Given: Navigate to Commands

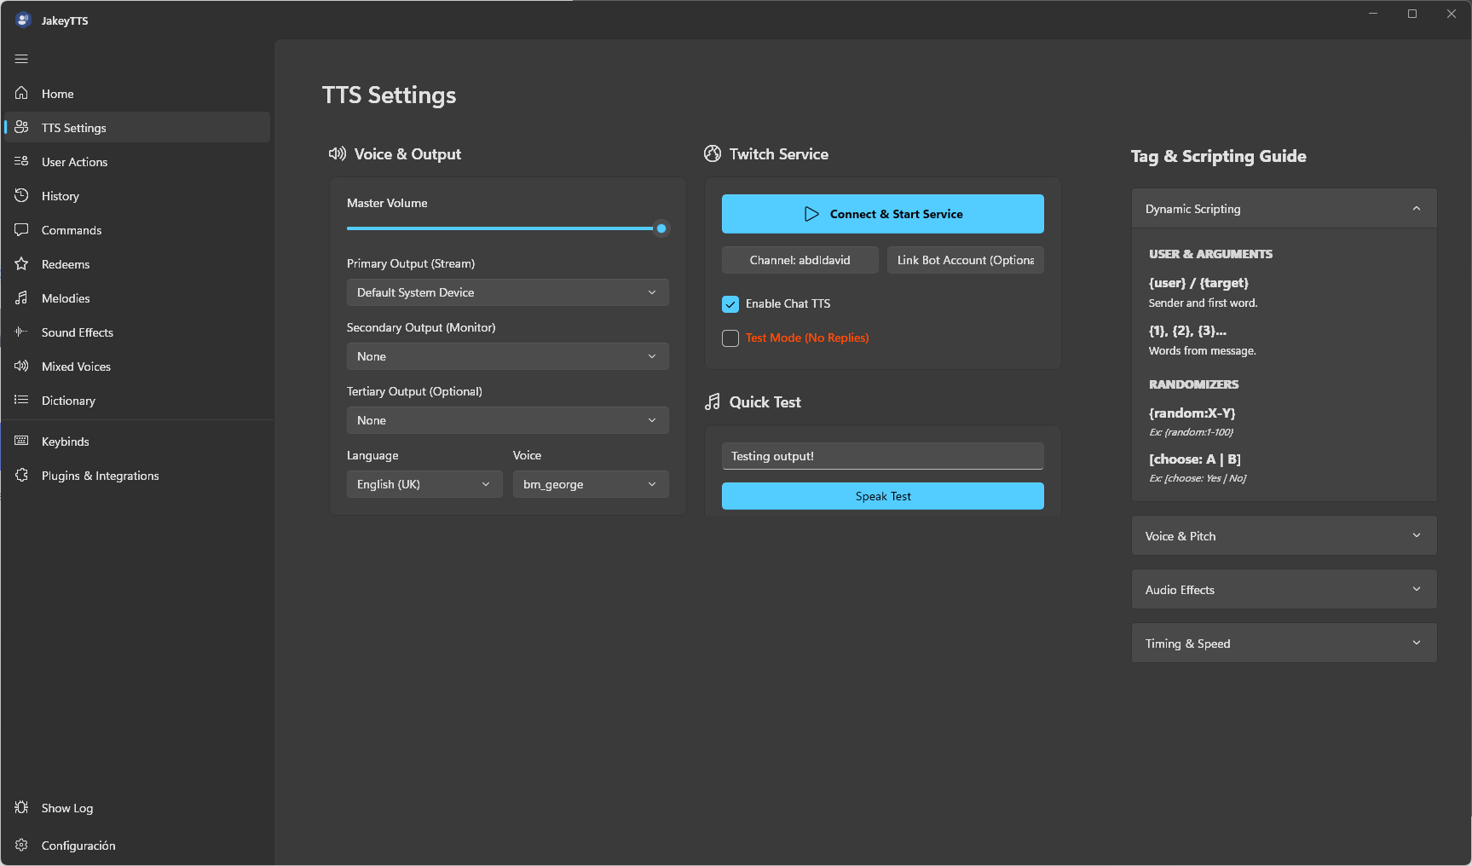Looking at the screenshot, I should (x=137, y=229).
